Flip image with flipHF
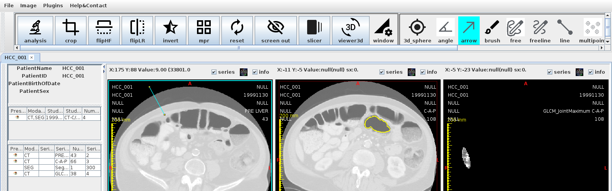Image resolution: width=612 pixels, height=191 pixels. pyautogui.click(x=104, y=31)
